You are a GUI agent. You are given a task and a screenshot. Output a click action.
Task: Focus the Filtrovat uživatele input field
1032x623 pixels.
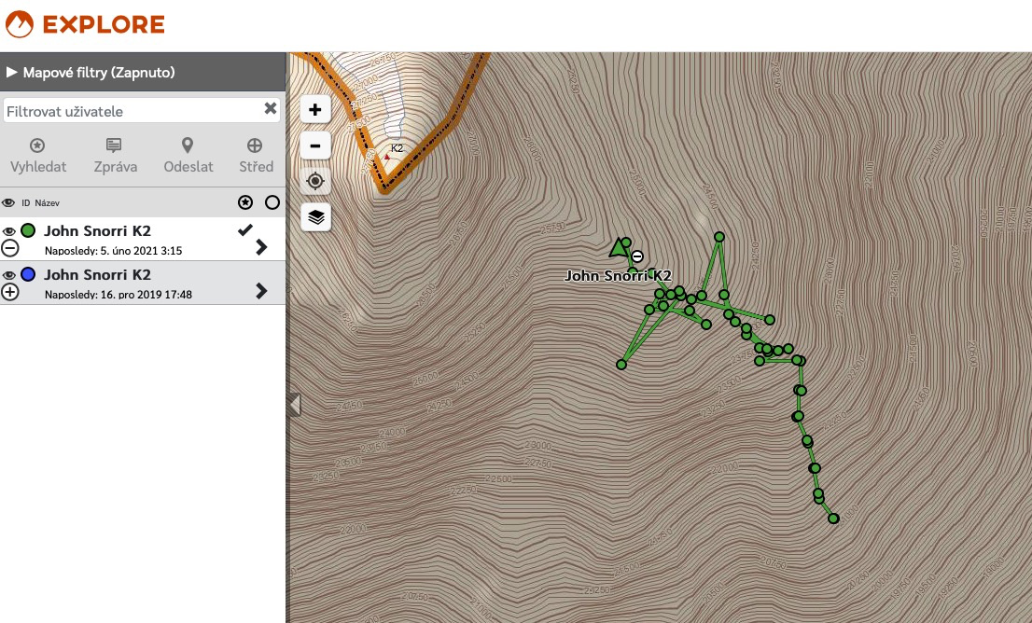(132, 111)
